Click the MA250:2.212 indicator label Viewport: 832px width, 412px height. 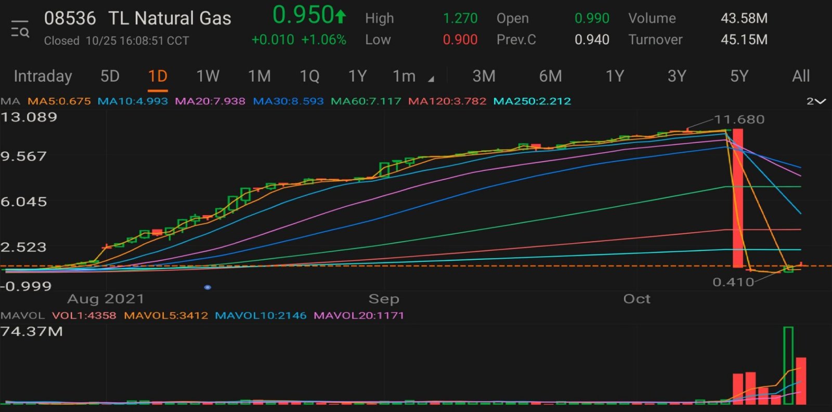coord(532,101)
